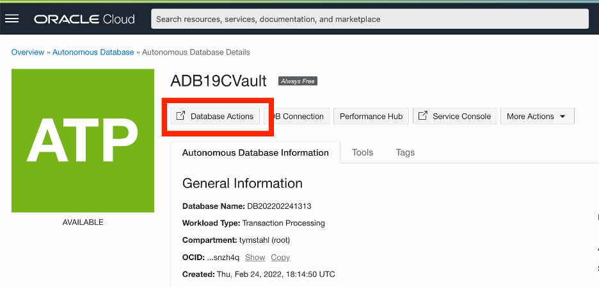Click the AVAILABLE status label
This screenshot has width=599, height=287.
point(83,222)
